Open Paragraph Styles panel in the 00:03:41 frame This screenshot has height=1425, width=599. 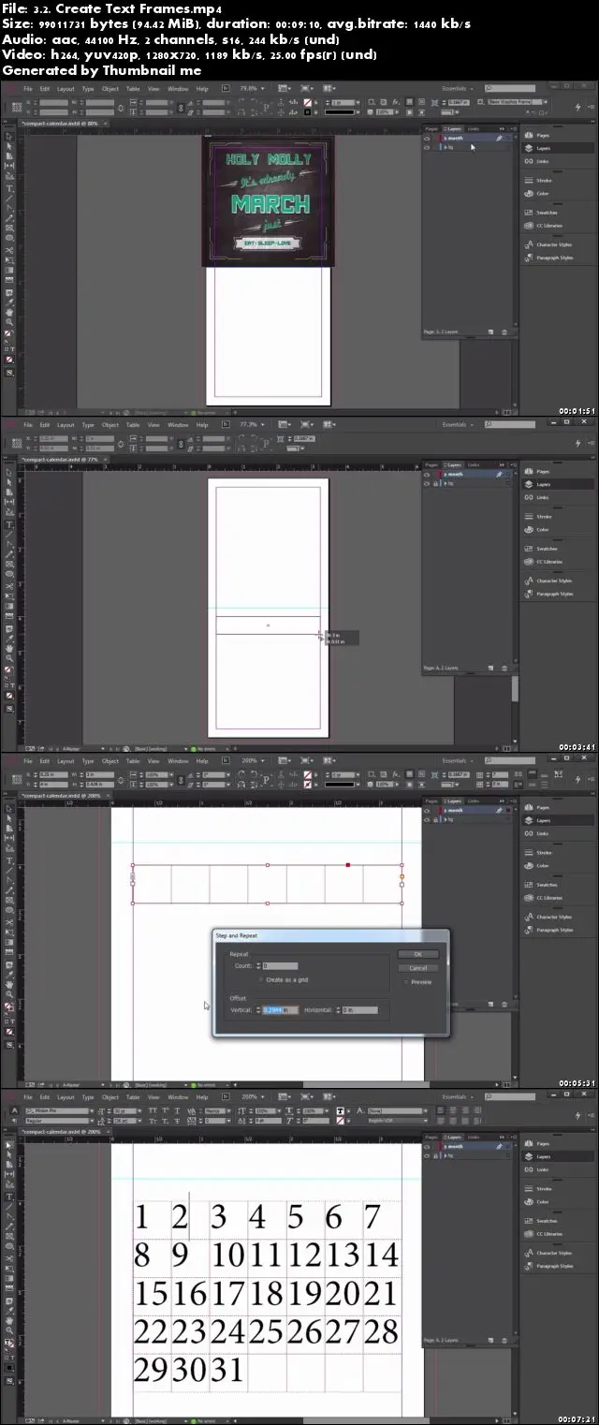tap(558, 594)
